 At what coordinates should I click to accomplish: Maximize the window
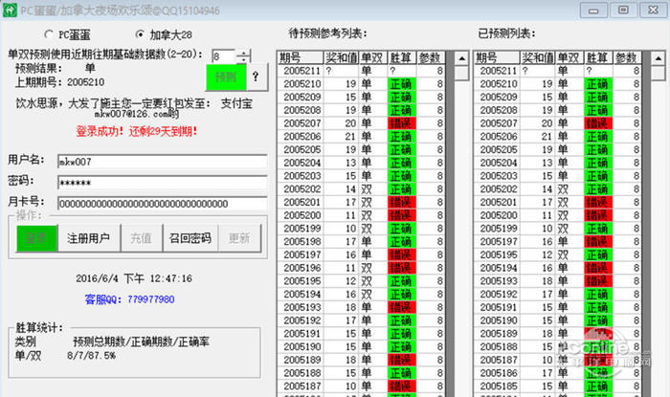(623, 10)
